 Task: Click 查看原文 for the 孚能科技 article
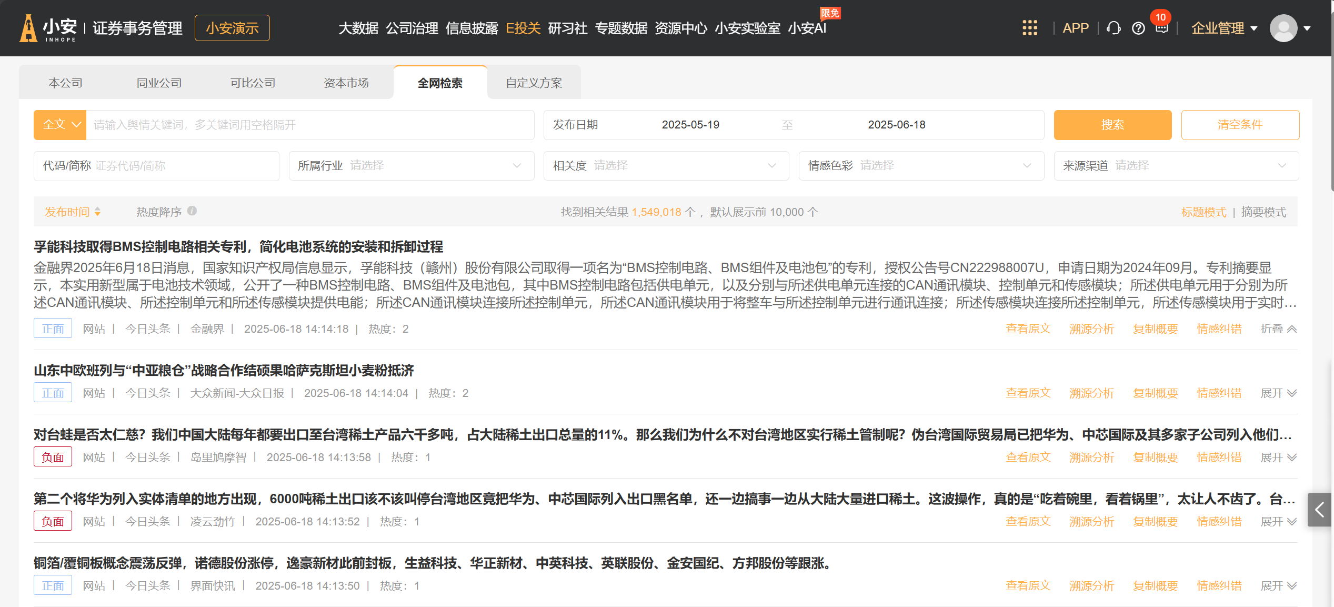(x=1028, y=329)
